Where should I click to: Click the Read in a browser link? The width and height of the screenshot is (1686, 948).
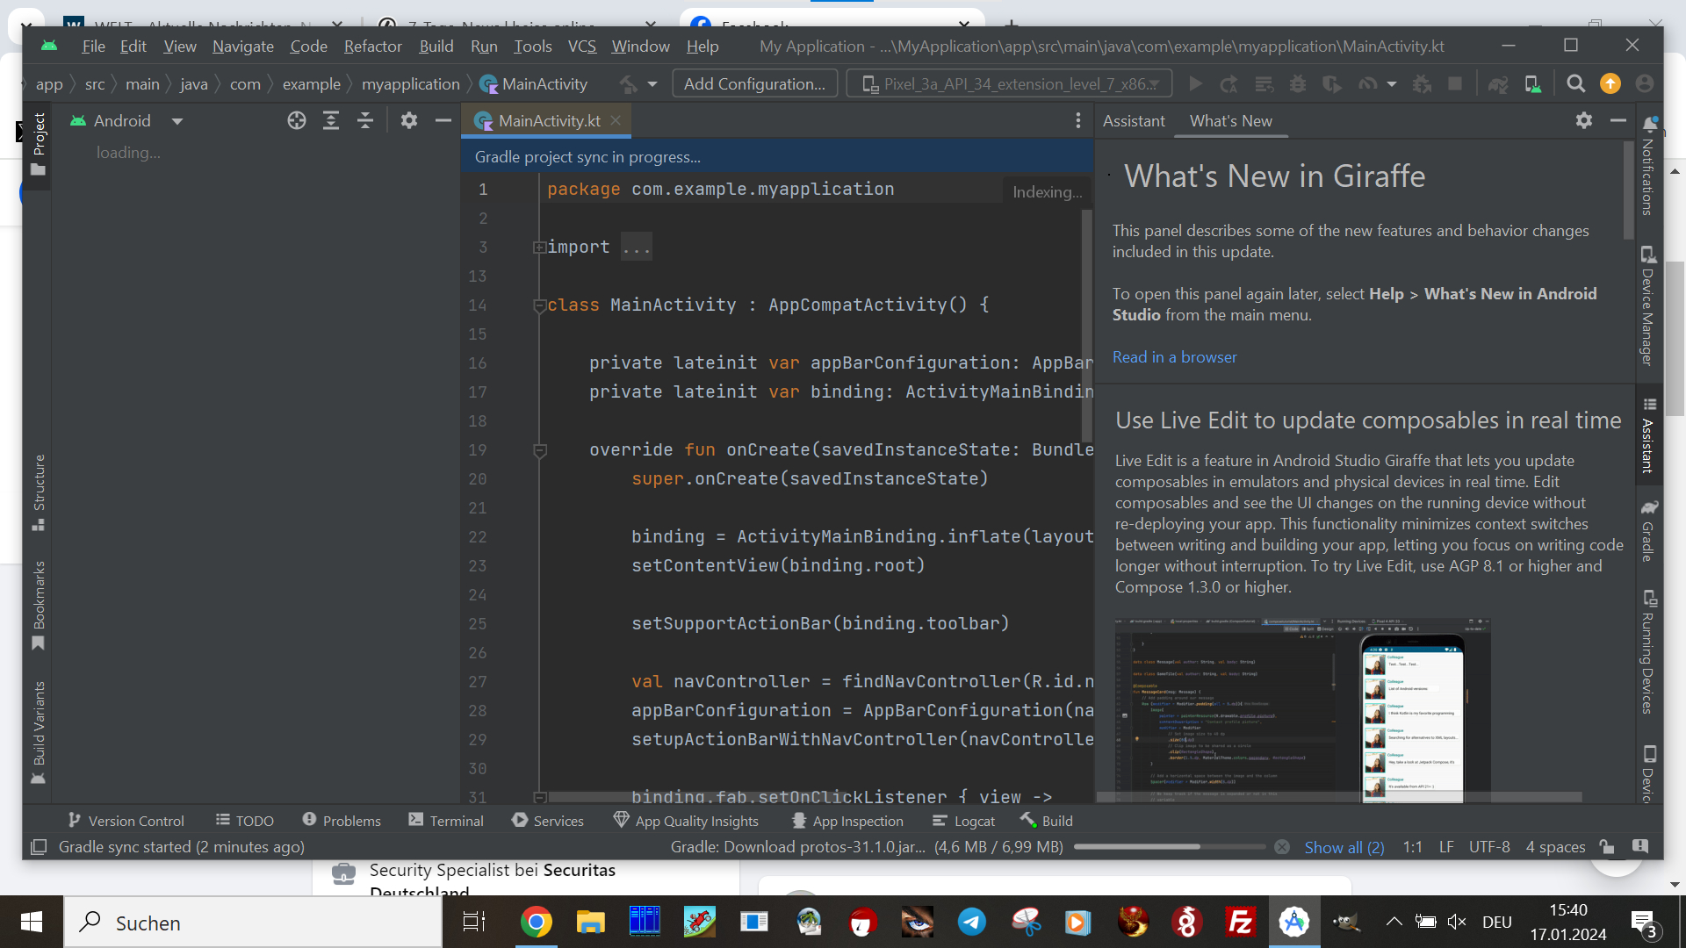point(1174,357)
